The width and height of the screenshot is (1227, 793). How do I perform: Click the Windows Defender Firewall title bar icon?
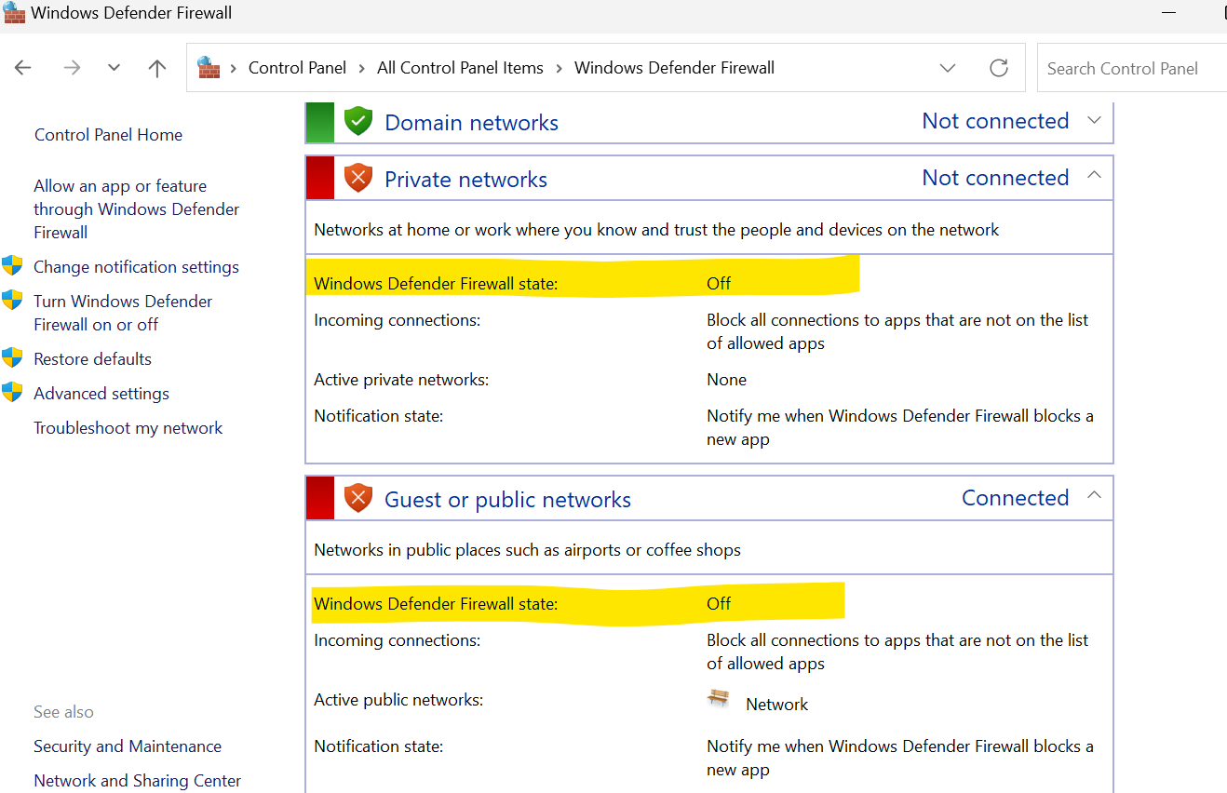pyautogui.click(x=14, y=13)
